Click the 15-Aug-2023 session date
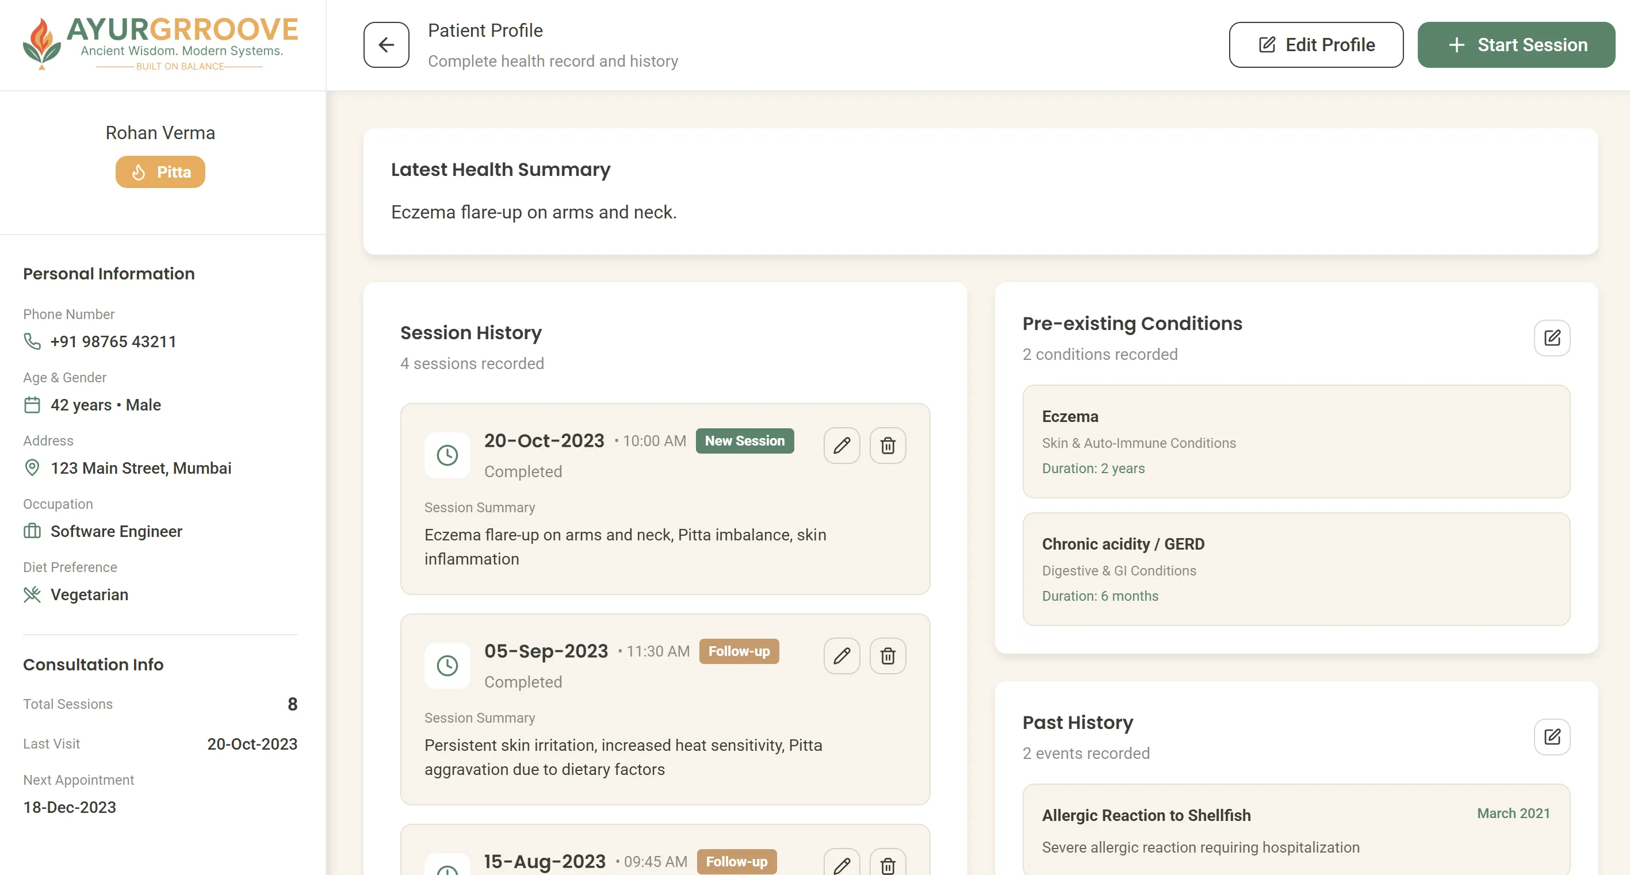This screenshot has width=1630, height=875. (545, 862)
